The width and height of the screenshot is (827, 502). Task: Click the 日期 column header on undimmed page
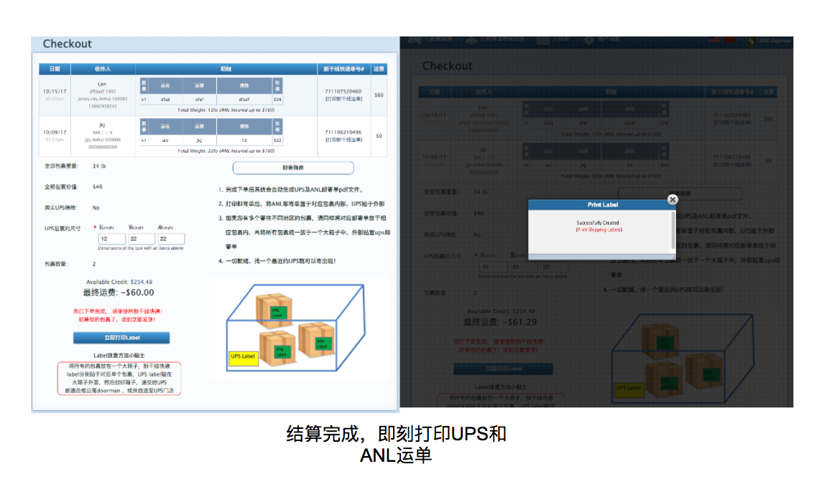55,69
